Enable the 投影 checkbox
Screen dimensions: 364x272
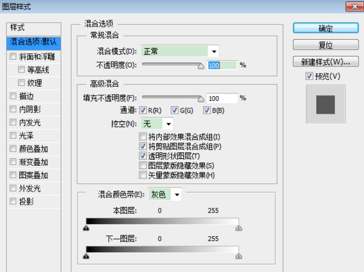(x=13, y=201)
